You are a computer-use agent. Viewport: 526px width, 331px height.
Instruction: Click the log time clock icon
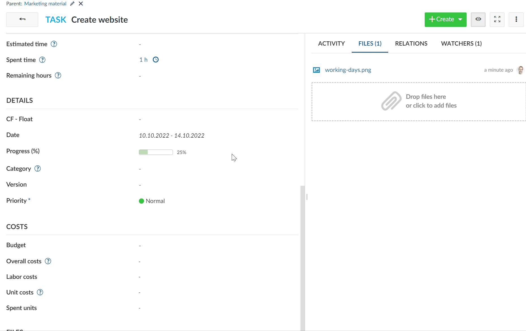click(156, 60)
